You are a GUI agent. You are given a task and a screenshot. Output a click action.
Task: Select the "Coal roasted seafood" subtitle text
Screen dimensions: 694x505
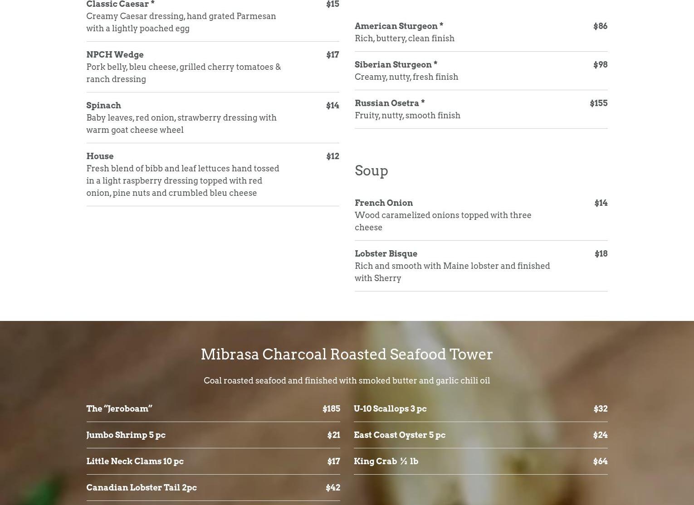347,380
